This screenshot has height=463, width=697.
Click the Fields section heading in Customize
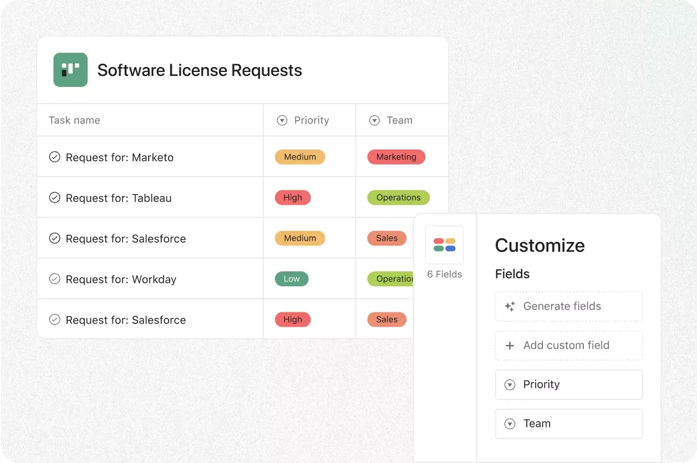click(512, 274)
